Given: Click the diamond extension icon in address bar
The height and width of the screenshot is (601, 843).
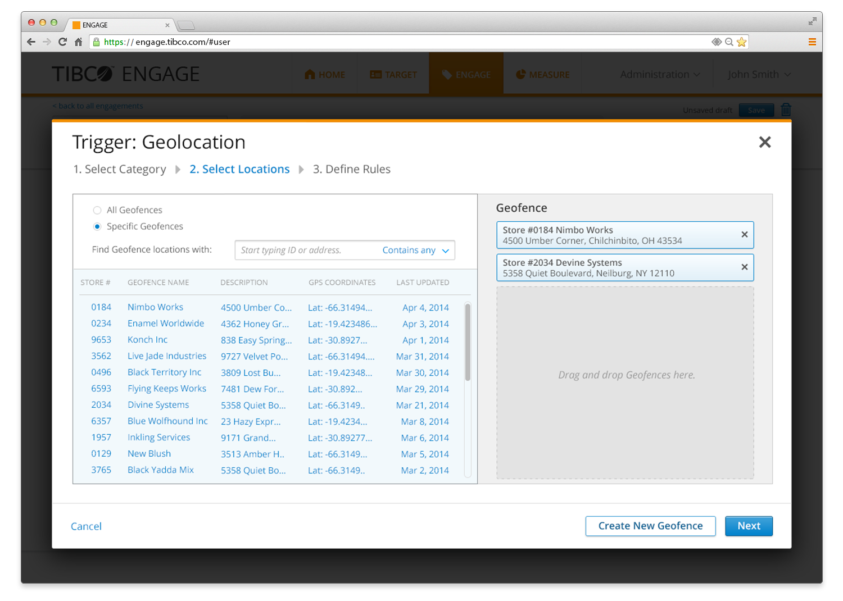Looking at the screenshot, I should click(717, 42).
